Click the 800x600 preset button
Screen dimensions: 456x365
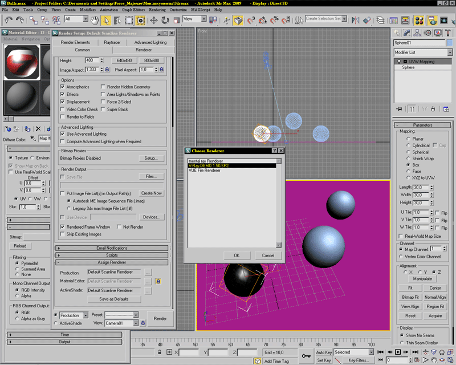[152, 60]
